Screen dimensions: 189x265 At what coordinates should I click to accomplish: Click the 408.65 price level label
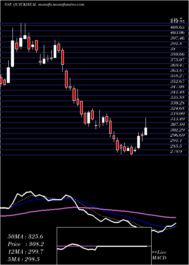coord(178,27)
